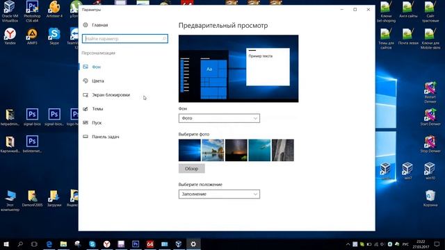Open Photoshop CS6 x64 desktop shortcut
The image size is (445, 250).
pos(32,11)
